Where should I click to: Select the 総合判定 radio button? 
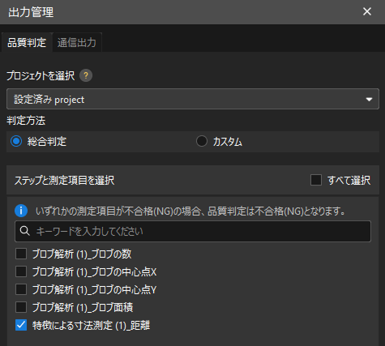click(16, 141)
